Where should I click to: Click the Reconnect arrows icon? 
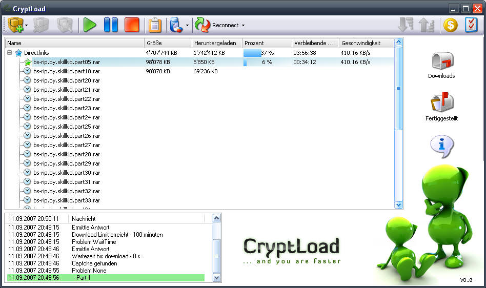(202, 25)
